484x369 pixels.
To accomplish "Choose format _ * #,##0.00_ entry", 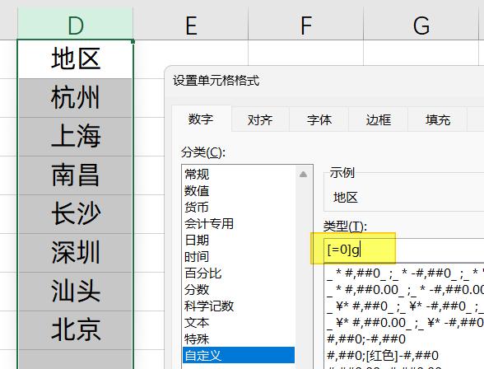I will coord(405,290).
